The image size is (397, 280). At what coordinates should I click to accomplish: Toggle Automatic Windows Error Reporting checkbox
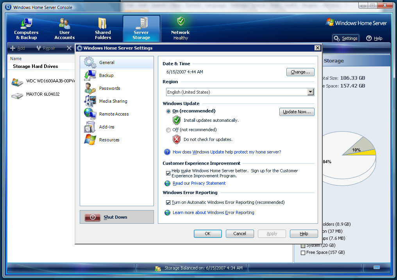point(168,203)
